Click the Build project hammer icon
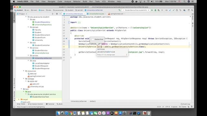Viewport: 207px width, 116px height. point(119,10)
